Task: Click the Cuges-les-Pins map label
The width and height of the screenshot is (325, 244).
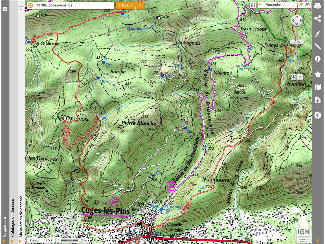Action: (106, 210)
